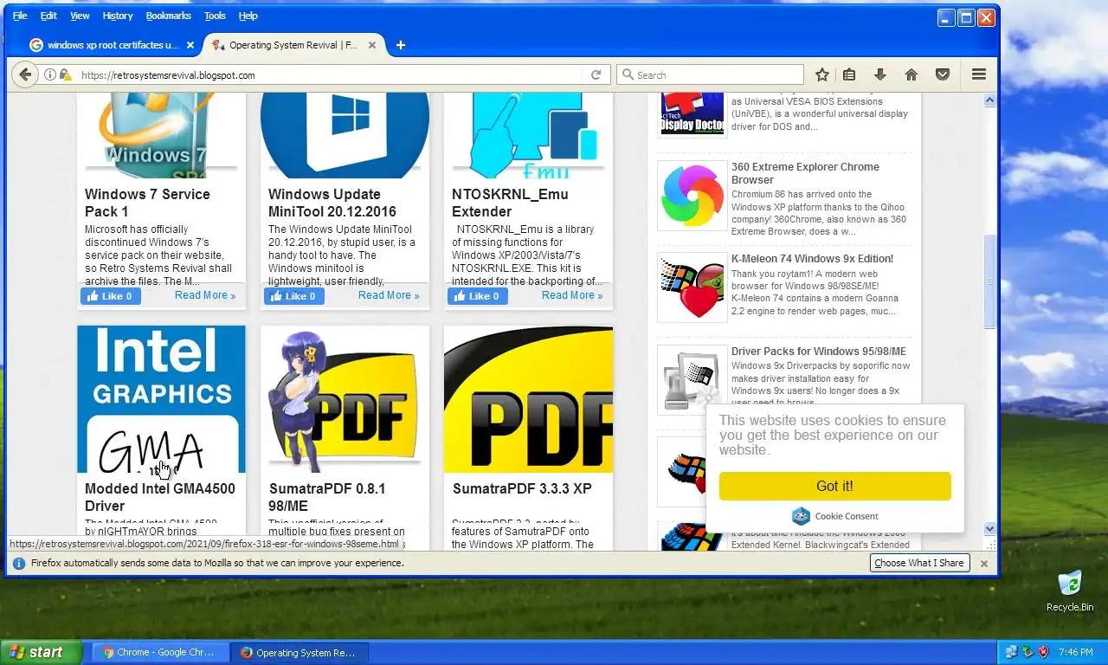Open the Driver Packs sidebar thumbnail
1108x665 pixels.
pyautogui.click(x=692, y=380)
